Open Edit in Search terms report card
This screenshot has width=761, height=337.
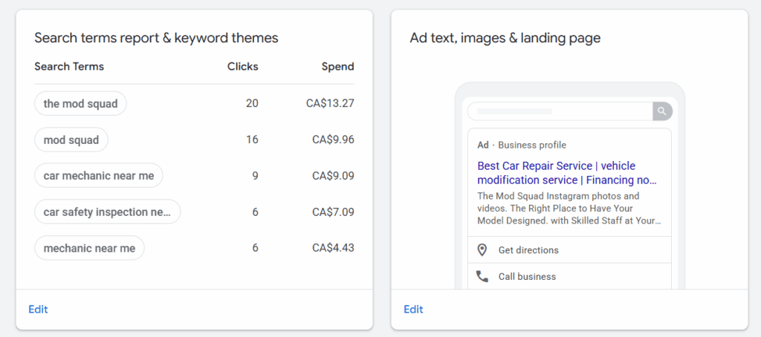coord(39,310)
